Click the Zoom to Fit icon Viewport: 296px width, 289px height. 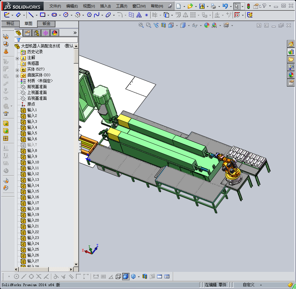(141, 25)
